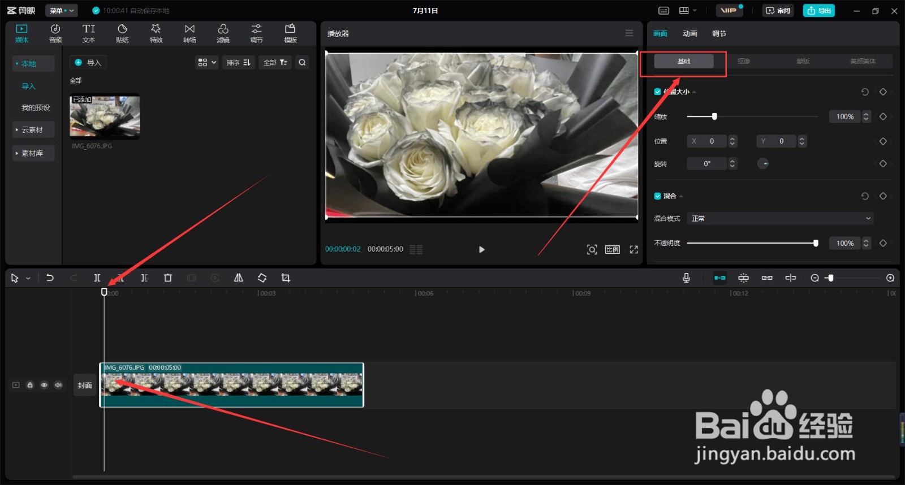Uncheck the 混合 checkbox
905x485 pixels.
[x=657, y=196]
